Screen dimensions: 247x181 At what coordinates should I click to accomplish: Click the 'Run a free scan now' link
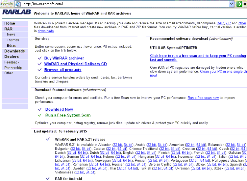tap(203, 98)
